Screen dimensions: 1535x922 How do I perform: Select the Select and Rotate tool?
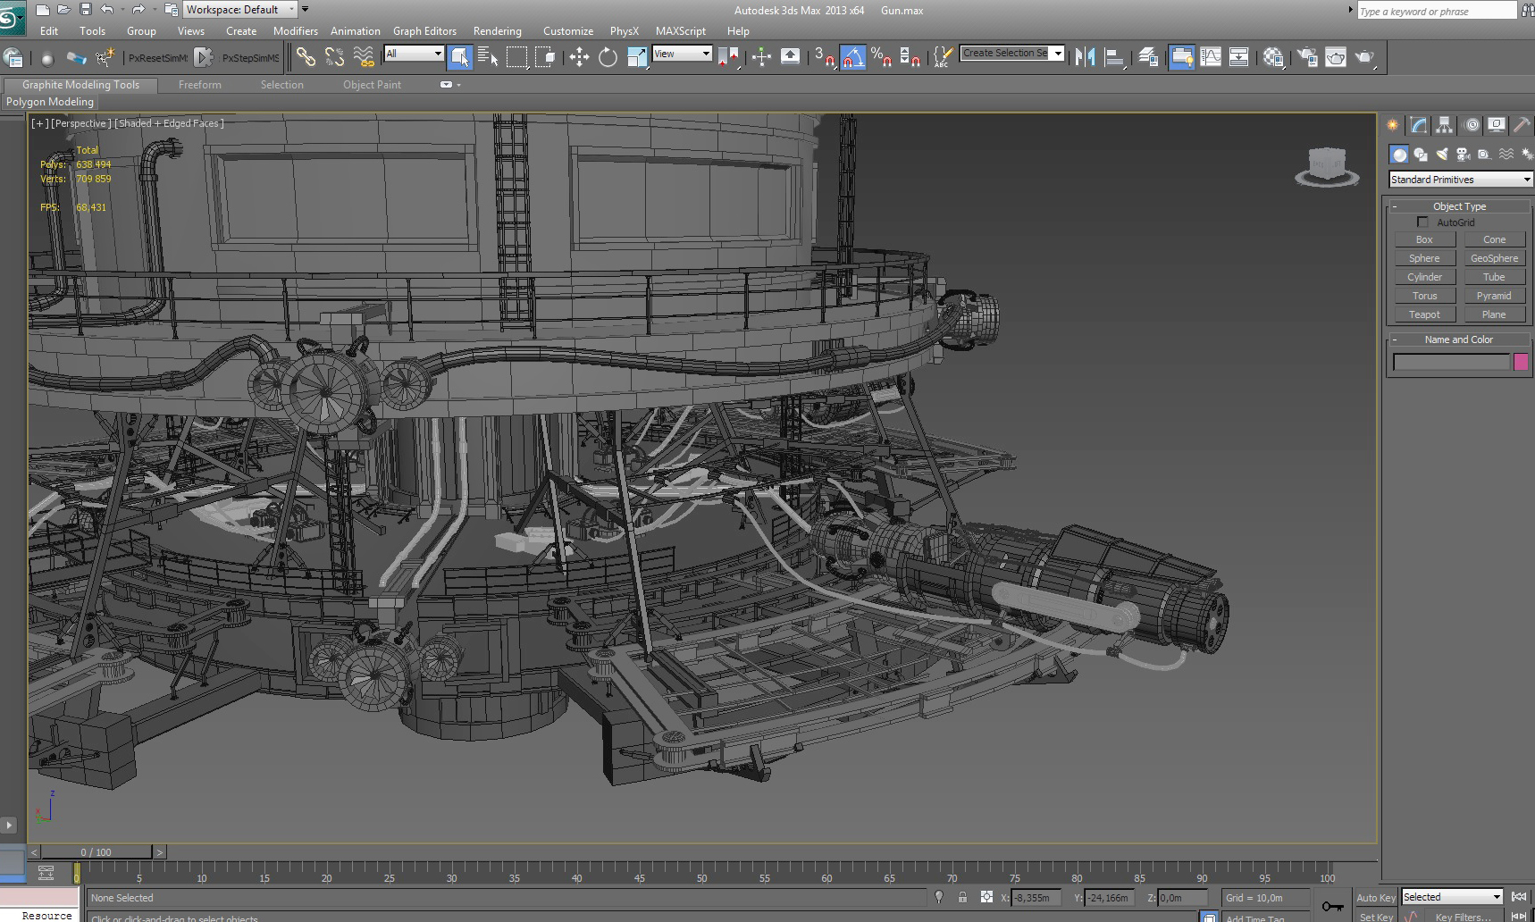[x=608, y=57]
